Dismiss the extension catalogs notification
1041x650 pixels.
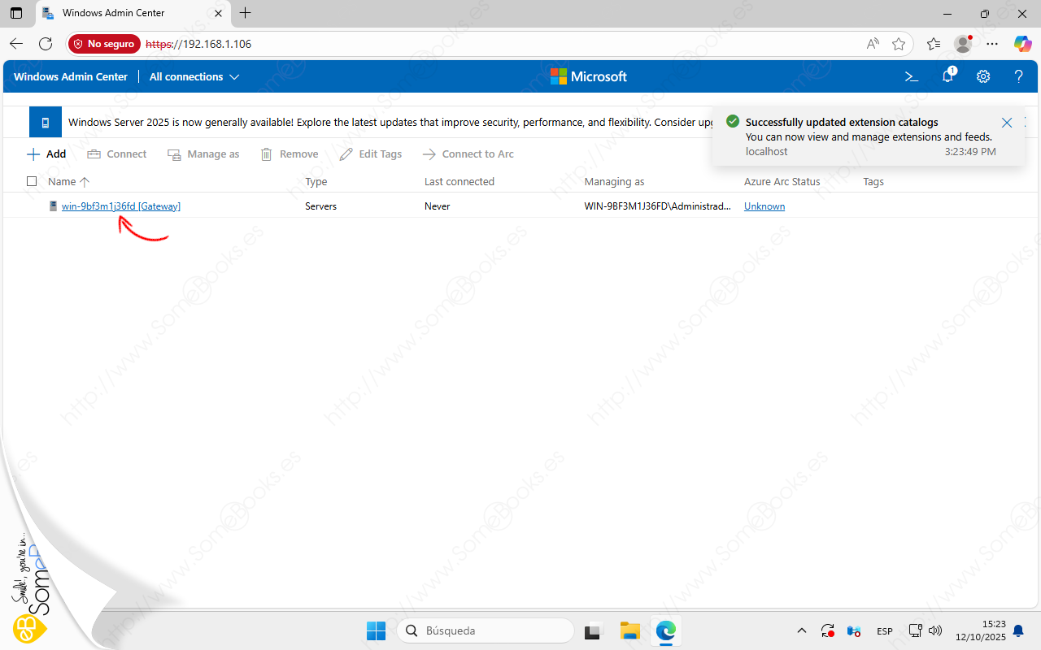coord(1007,123)
